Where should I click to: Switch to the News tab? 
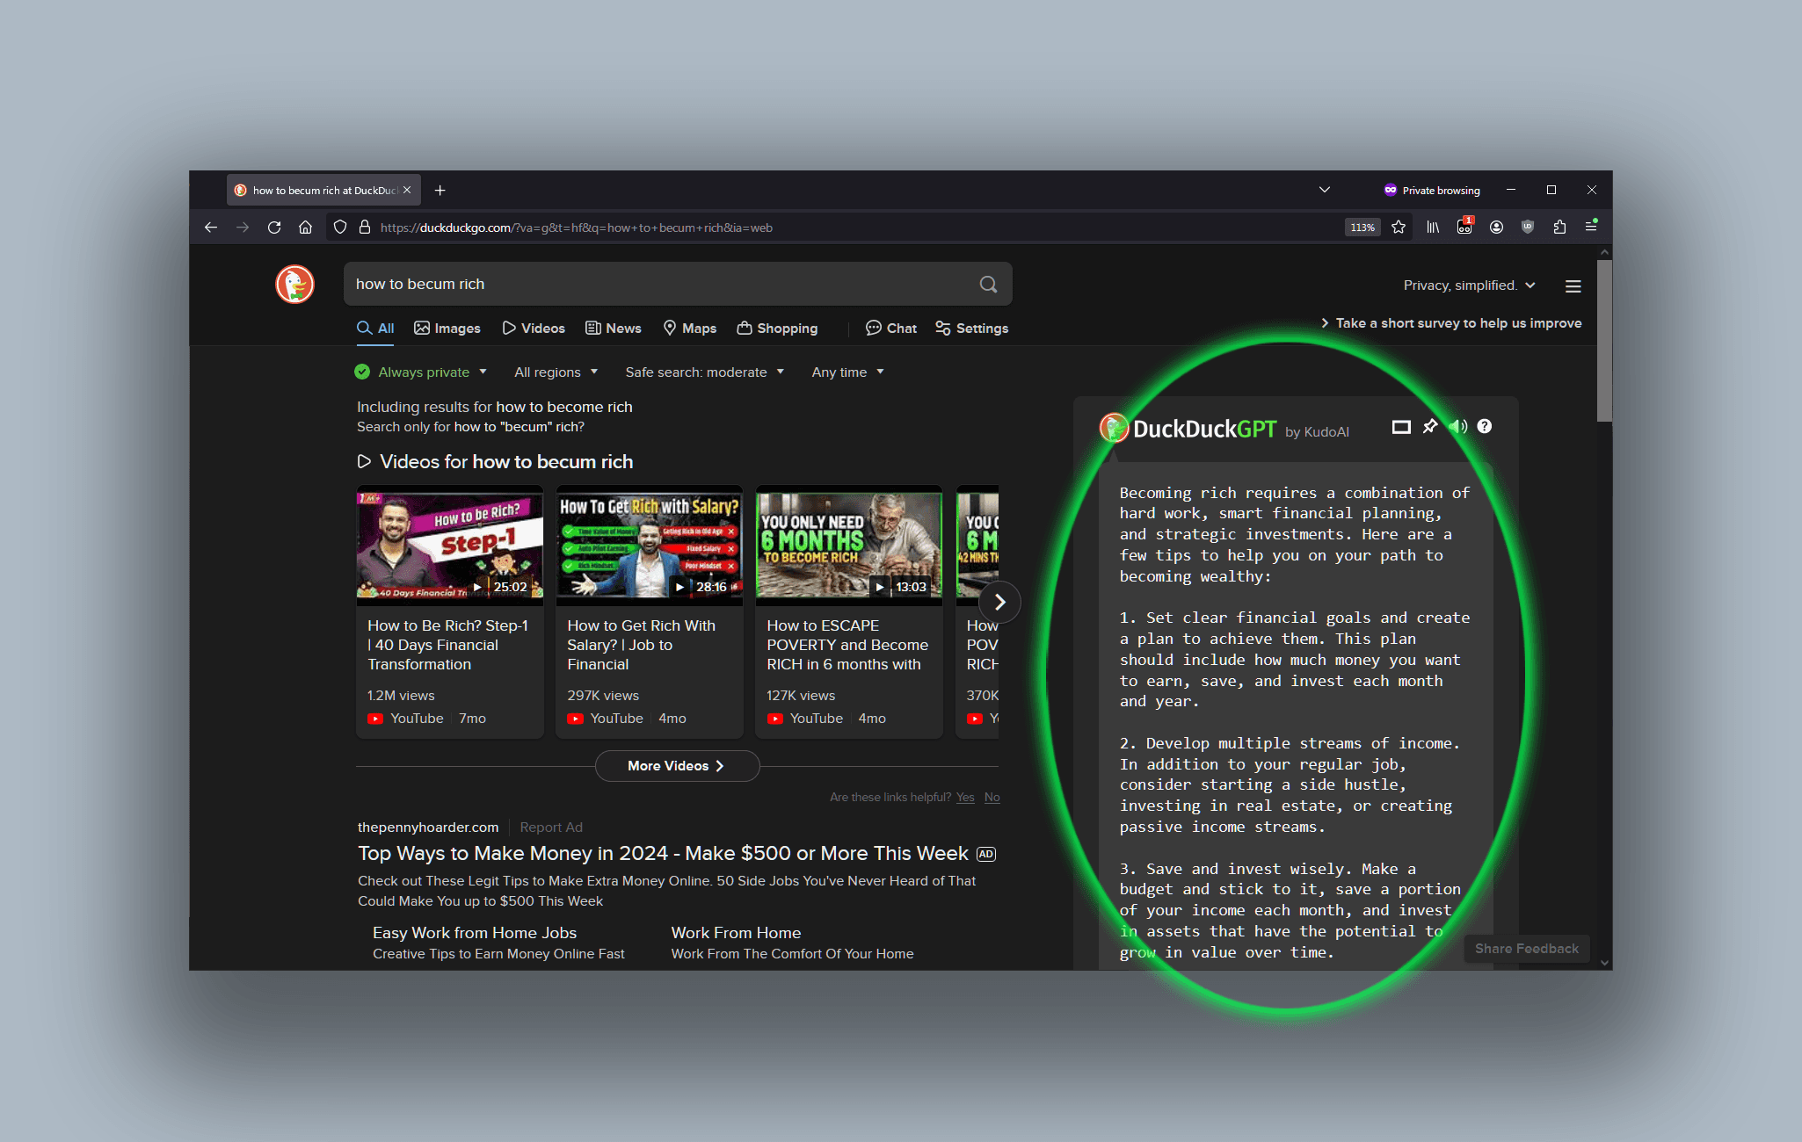[613, 328]
